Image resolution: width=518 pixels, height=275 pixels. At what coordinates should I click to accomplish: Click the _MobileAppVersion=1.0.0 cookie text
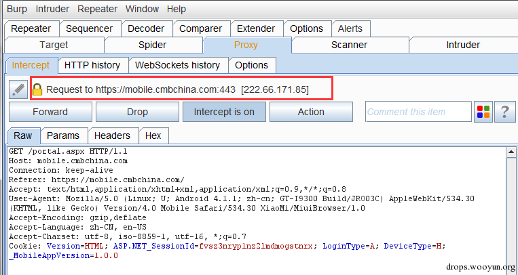[x=63, y=255]
